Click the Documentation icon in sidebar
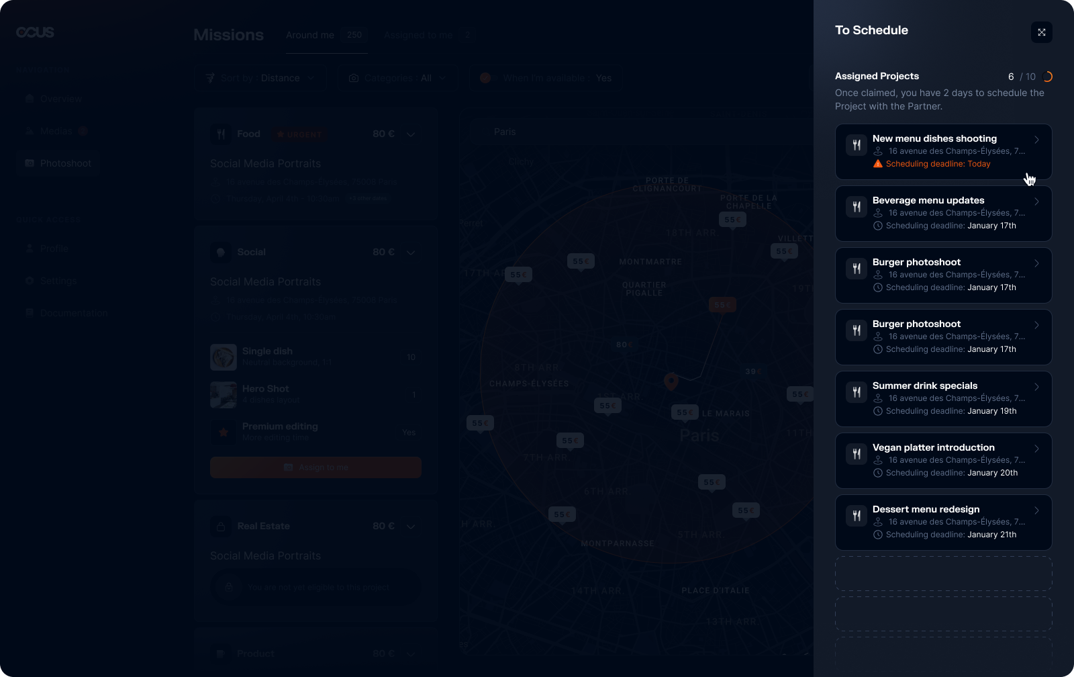Image resolution: width=1074 pixels, height=677 pixels. click(30, 313)
